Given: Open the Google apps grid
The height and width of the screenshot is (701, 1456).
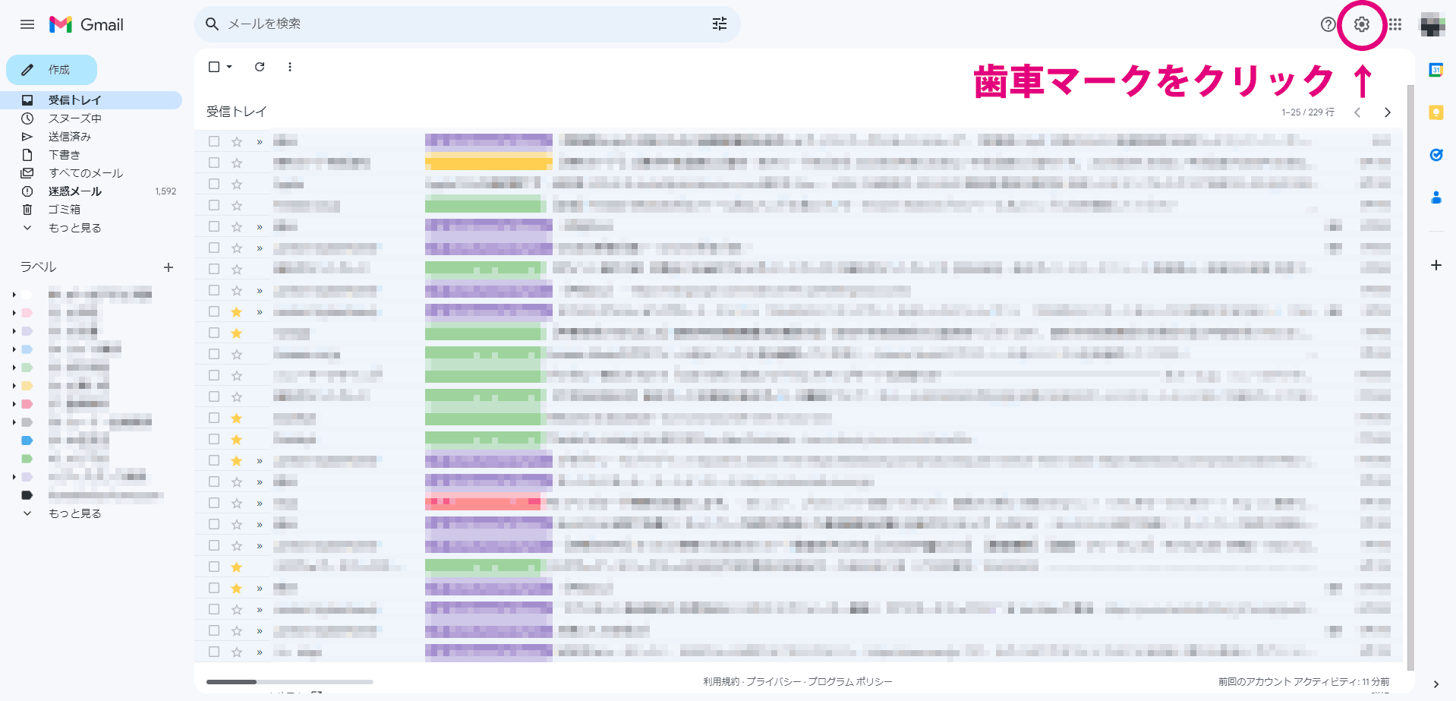Looking at the screenshot, I should 1395,24.
